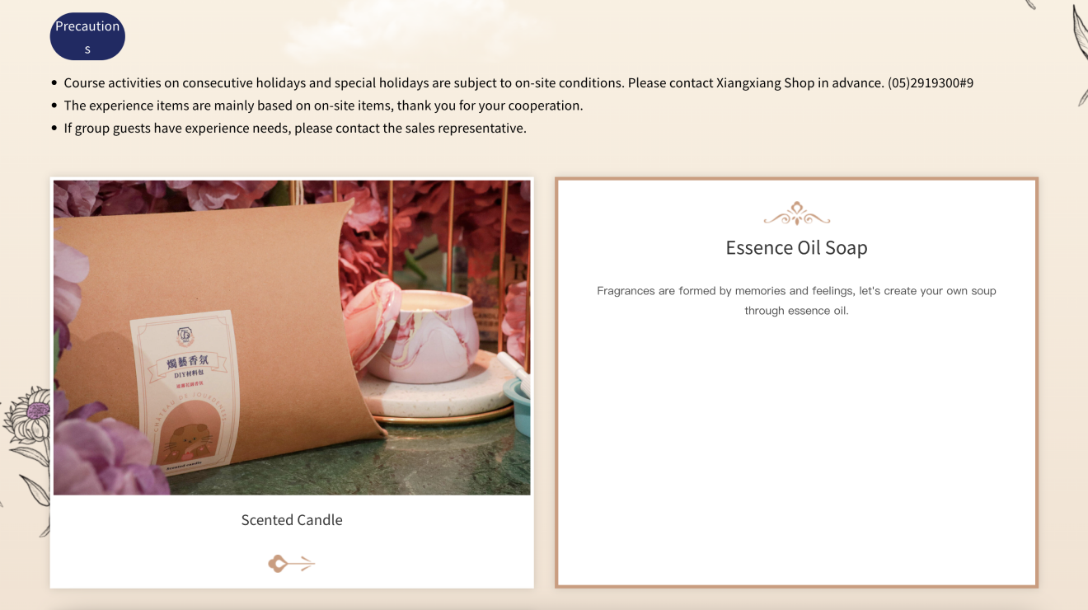This screenshot has width=1088, height=610.
Task: Open the Scented Candle product photo
Action: pyautogui.click(x=292, y=338)
